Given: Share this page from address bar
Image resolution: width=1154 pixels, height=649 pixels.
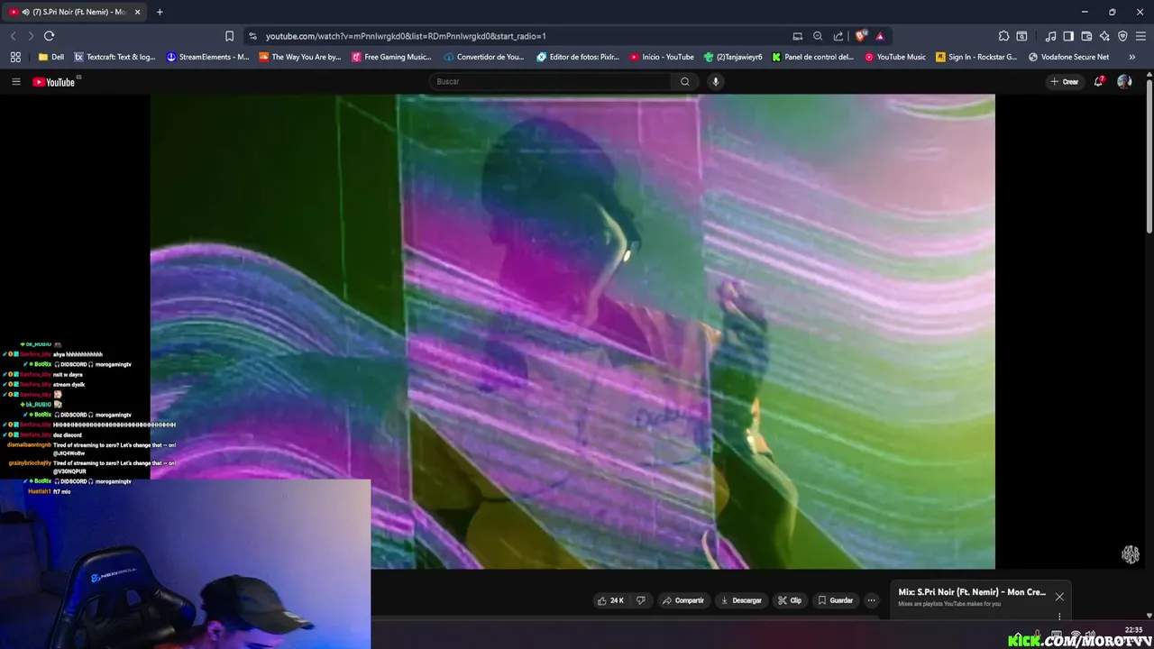Looking at the screenshot, I should coord(838,36).
